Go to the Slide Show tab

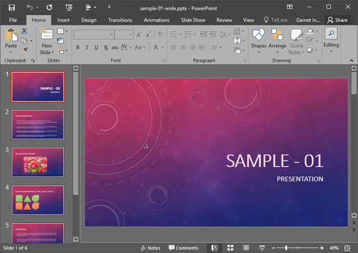[193, 20]
